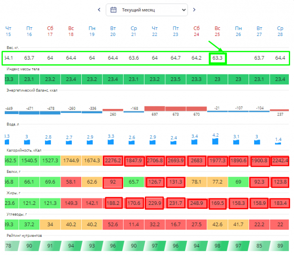Click empty weight cell for Monday 26
Viewport: 294px width, 255px height.
coord(238,58)
